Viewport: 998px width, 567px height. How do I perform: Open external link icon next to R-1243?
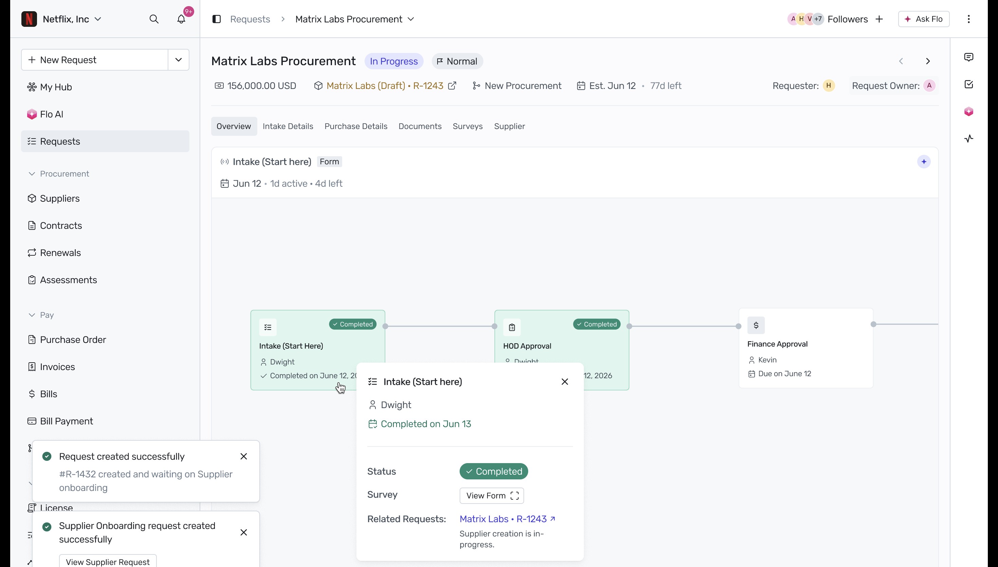[x=452, y=86]
